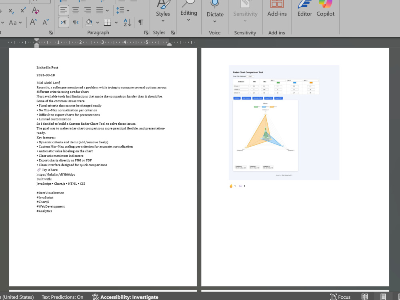Sort the selected text A to Z

click(x=128, y=22)
